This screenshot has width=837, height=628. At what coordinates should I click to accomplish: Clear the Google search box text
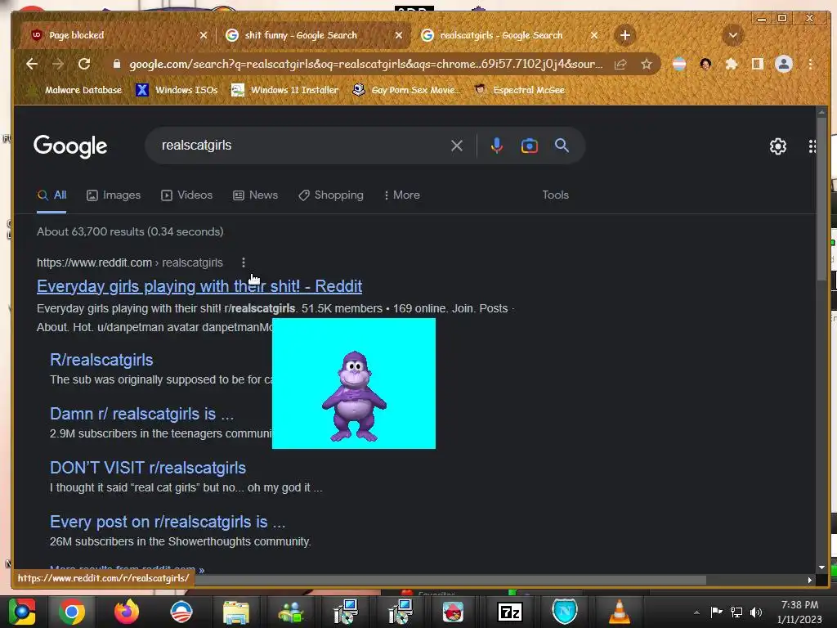(x=456, y=146)
